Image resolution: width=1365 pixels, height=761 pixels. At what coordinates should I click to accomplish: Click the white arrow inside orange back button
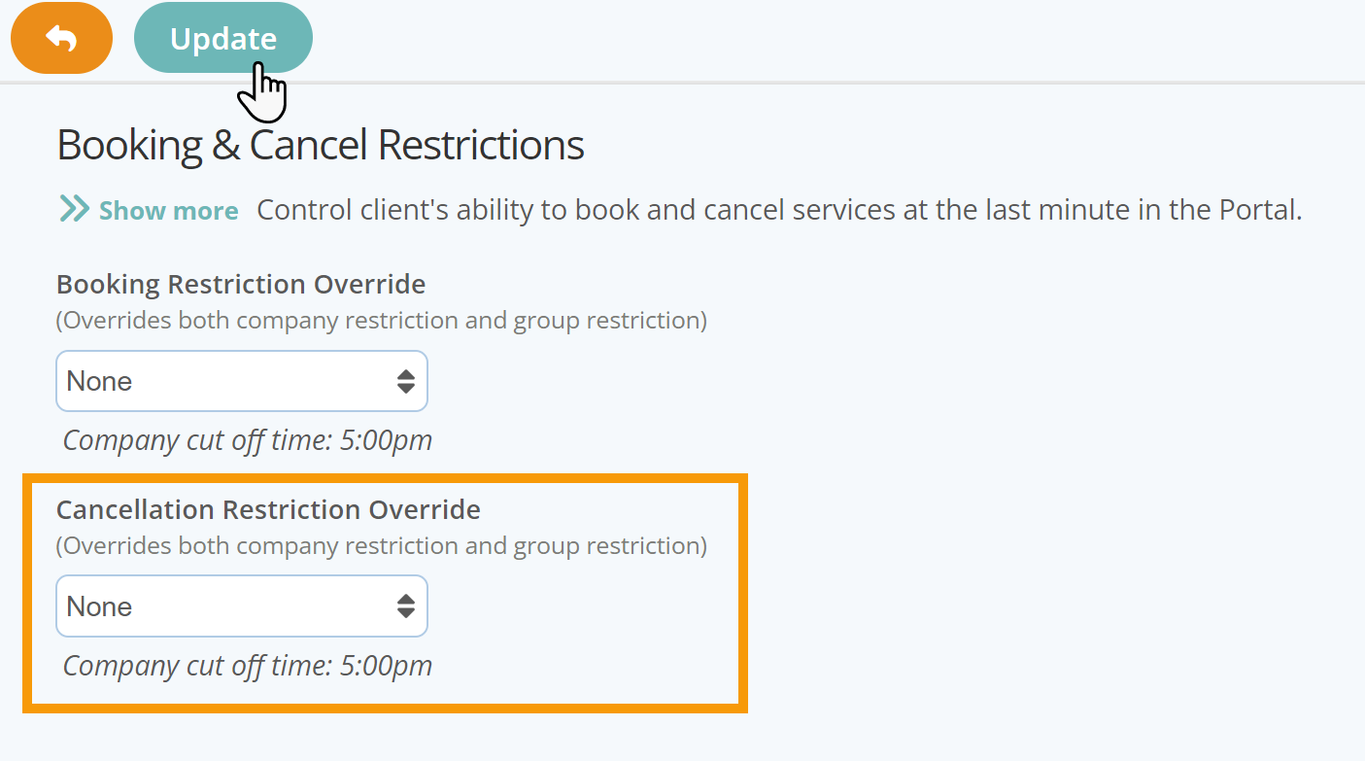tap(61, 38)
